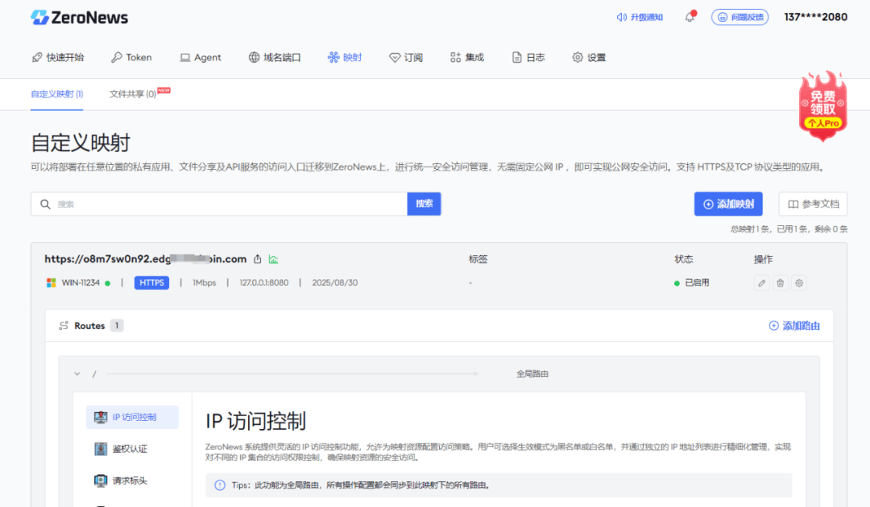This screenshot has width=870, height=507.
Task: Open the 日志 section in top navigation
Action: (528, 57)
